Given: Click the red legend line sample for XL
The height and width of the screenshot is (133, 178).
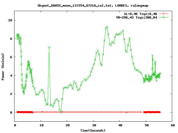Looking at the screenshot, I should (164, 14).
